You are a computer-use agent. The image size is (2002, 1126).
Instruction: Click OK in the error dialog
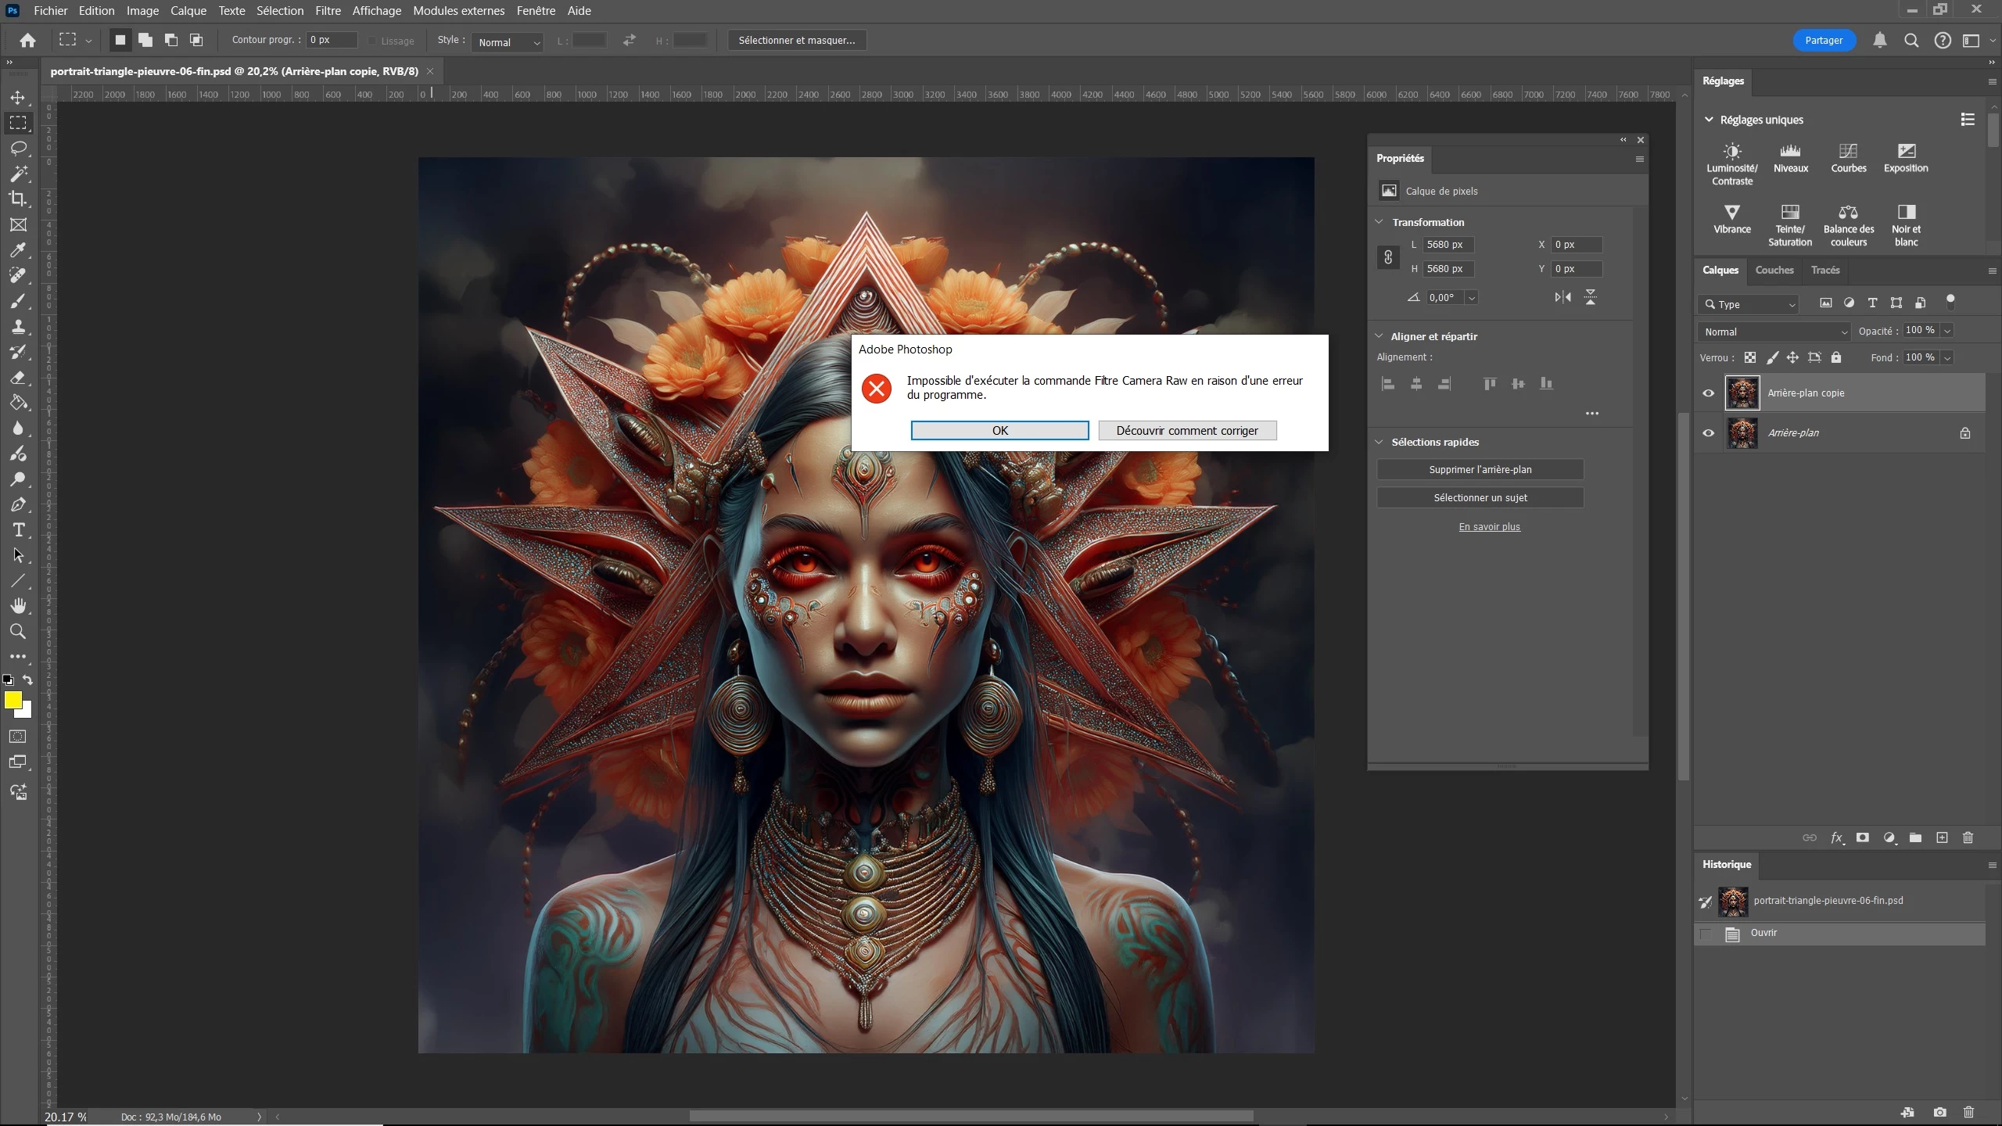click(999, 431)
